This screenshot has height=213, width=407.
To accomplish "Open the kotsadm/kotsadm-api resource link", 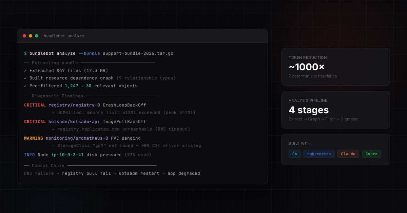I will point(74,122).
